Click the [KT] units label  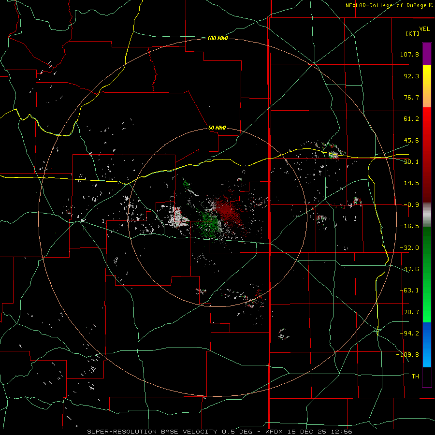[413, 33]
